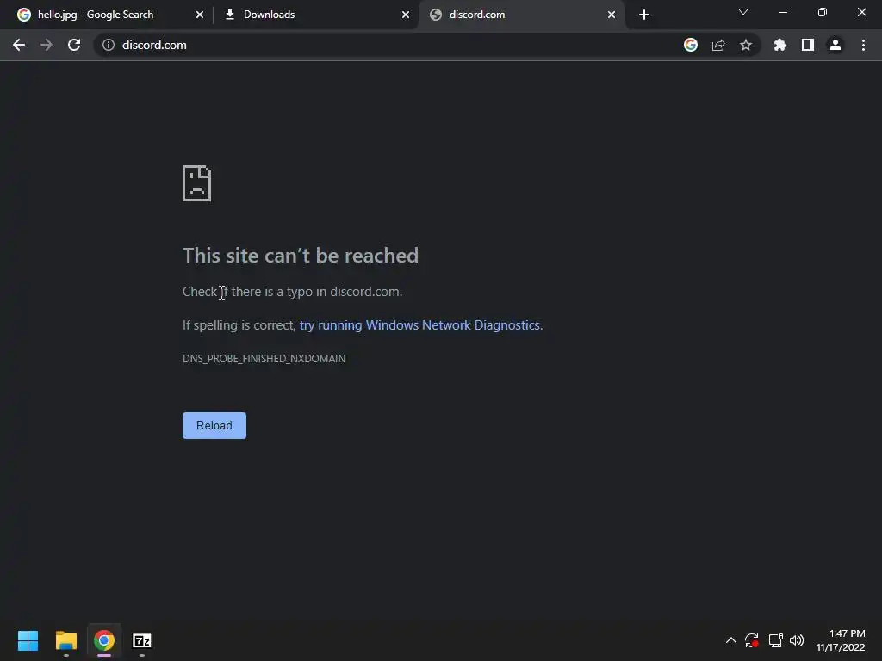Click the This site can't be reached heading
The width and height of the screenshot is (882, 661).
[301, 256]
